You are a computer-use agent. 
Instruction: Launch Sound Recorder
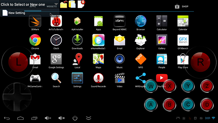tap(98, 78)
